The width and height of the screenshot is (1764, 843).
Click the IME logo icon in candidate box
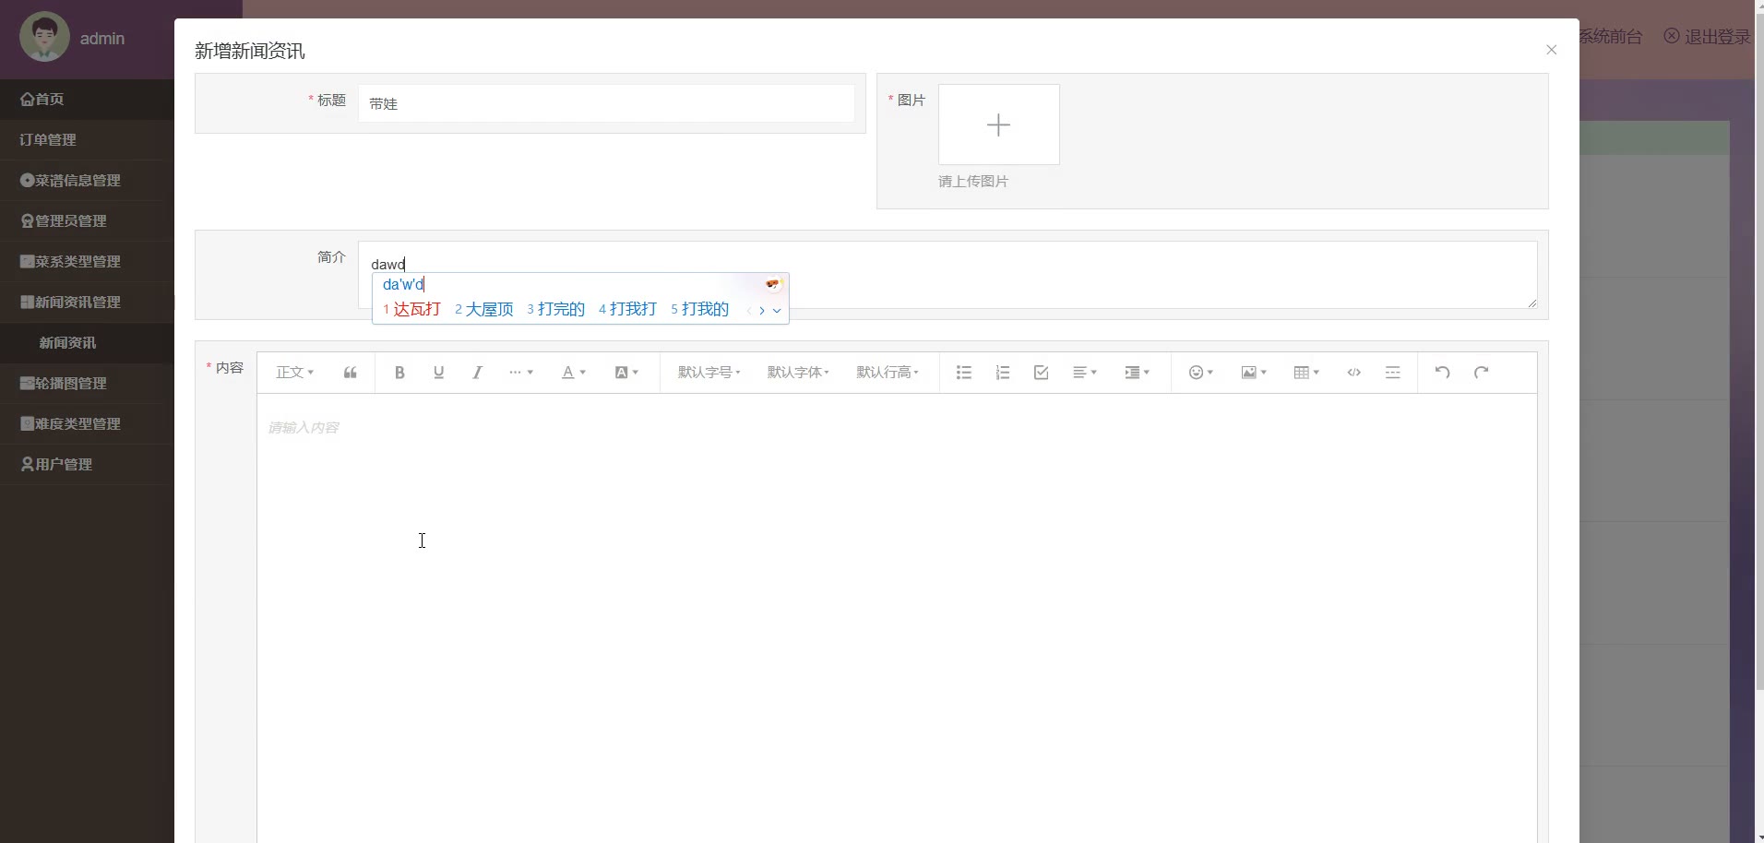[773, 284]
